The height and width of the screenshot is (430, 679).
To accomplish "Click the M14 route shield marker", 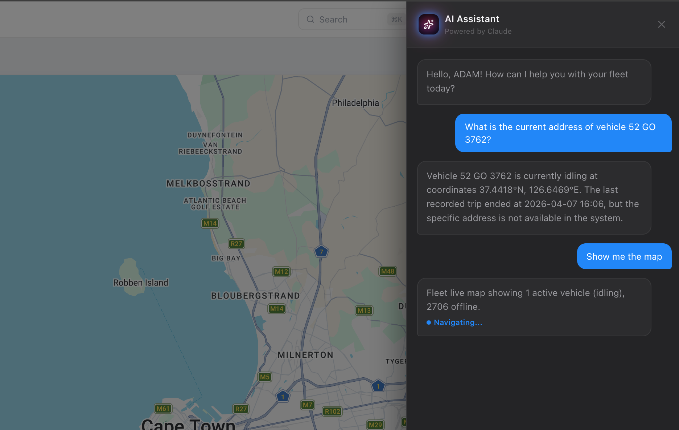I will coord(210,223).
